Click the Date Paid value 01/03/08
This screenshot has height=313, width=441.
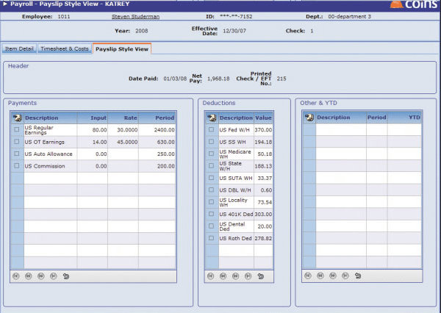pos(175,79)
